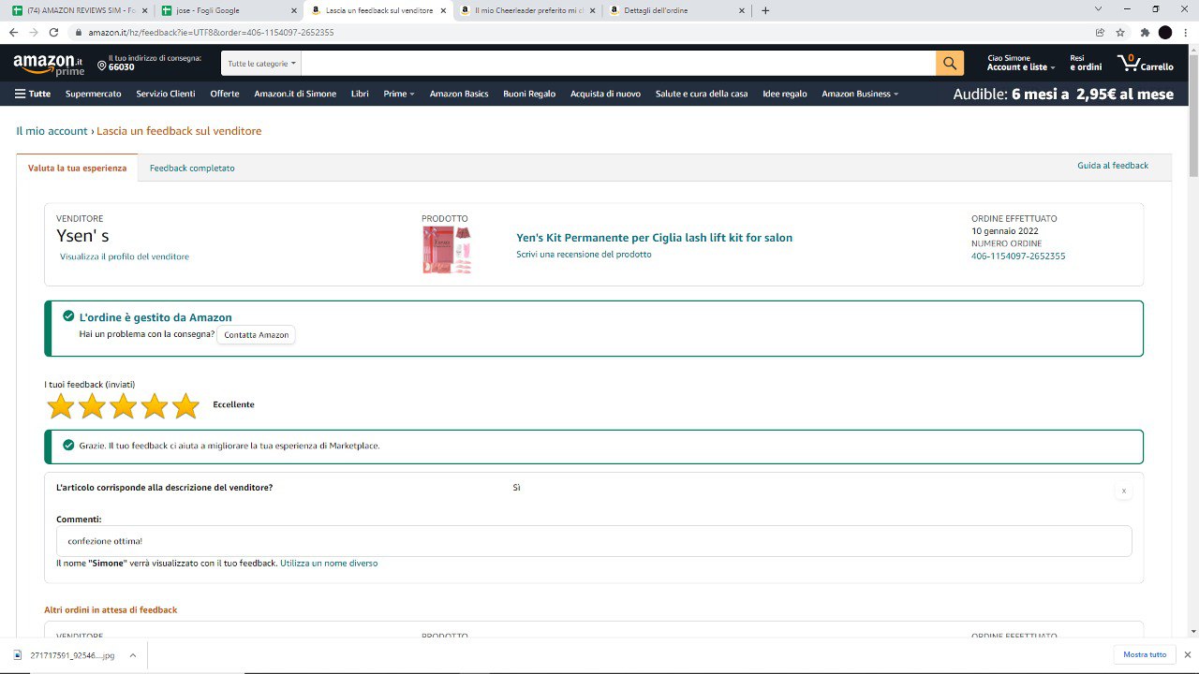Close the Cheerleader preferito tab

pos(593,10)
